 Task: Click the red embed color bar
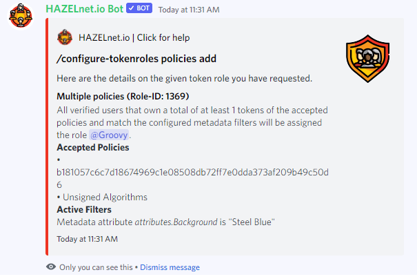(47, 137)
